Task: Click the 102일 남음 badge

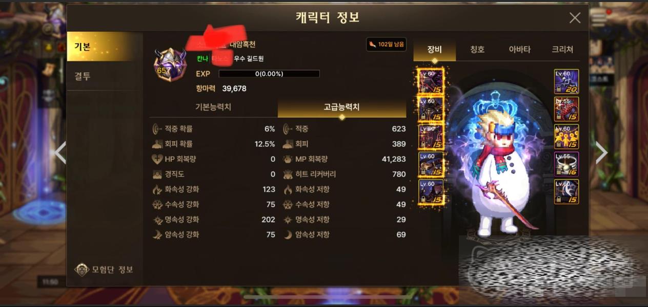Action: coord(387,45)
